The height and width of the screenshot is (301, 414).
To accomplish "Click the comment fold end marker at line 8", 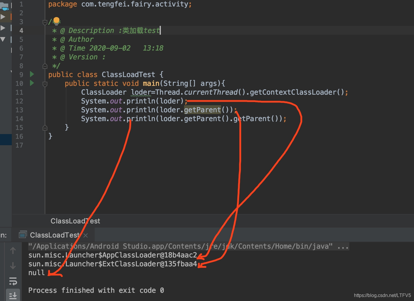I will click(45, 66).
